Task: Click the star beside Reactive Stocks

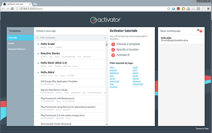Action: 38,54
